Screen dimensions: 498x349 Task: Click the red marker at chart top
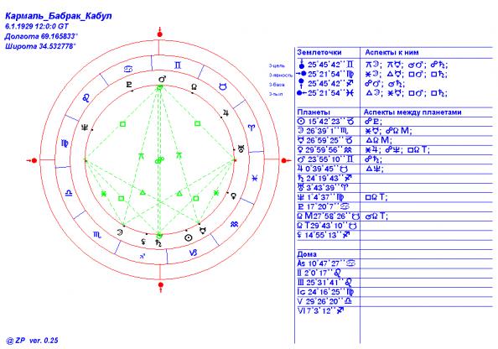(160, 33)
